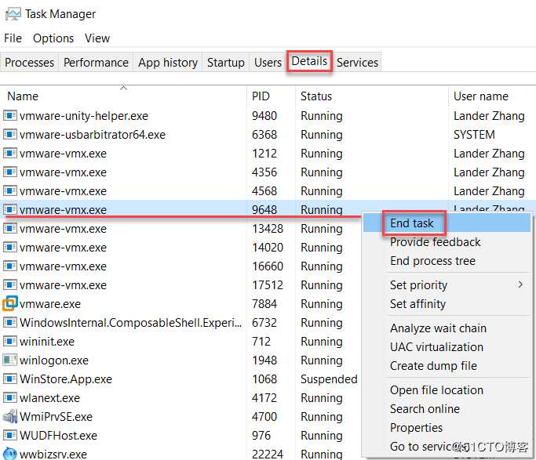Click PID 6368 cell
The width and height of the screenshot is (536, 460).
(x=264, y=135)
